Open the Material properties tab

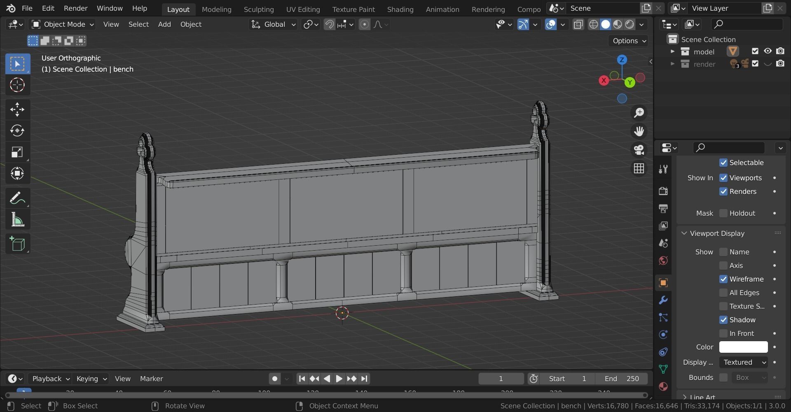pyautogui.click(x=663, y=386)
